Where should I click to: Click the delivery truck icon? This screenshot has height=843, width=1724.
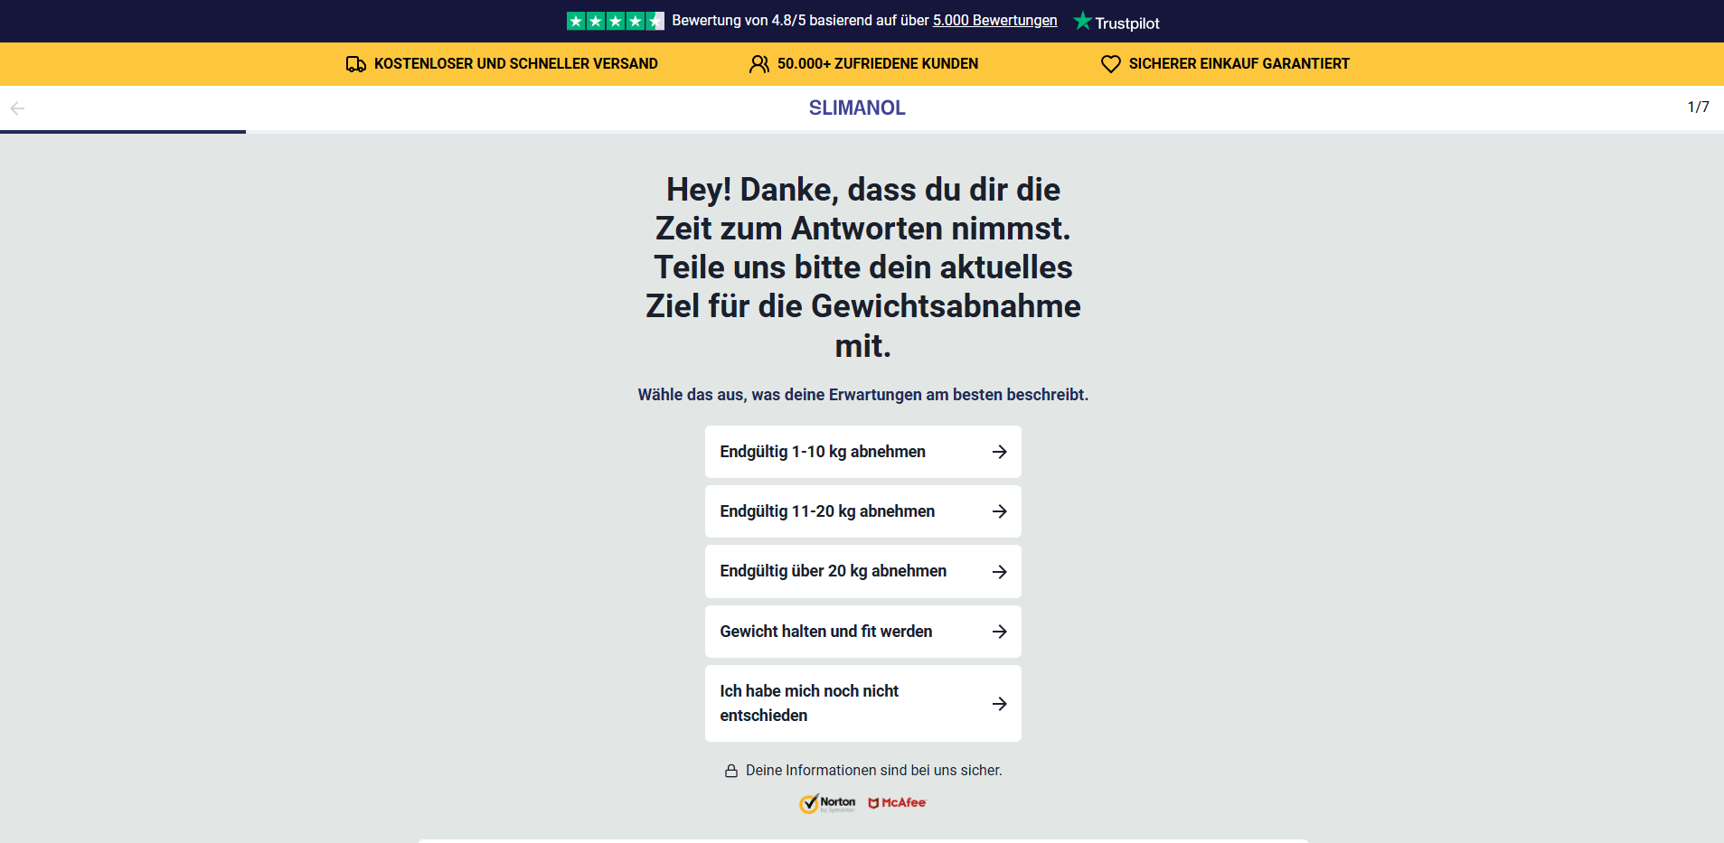[356, 64]
